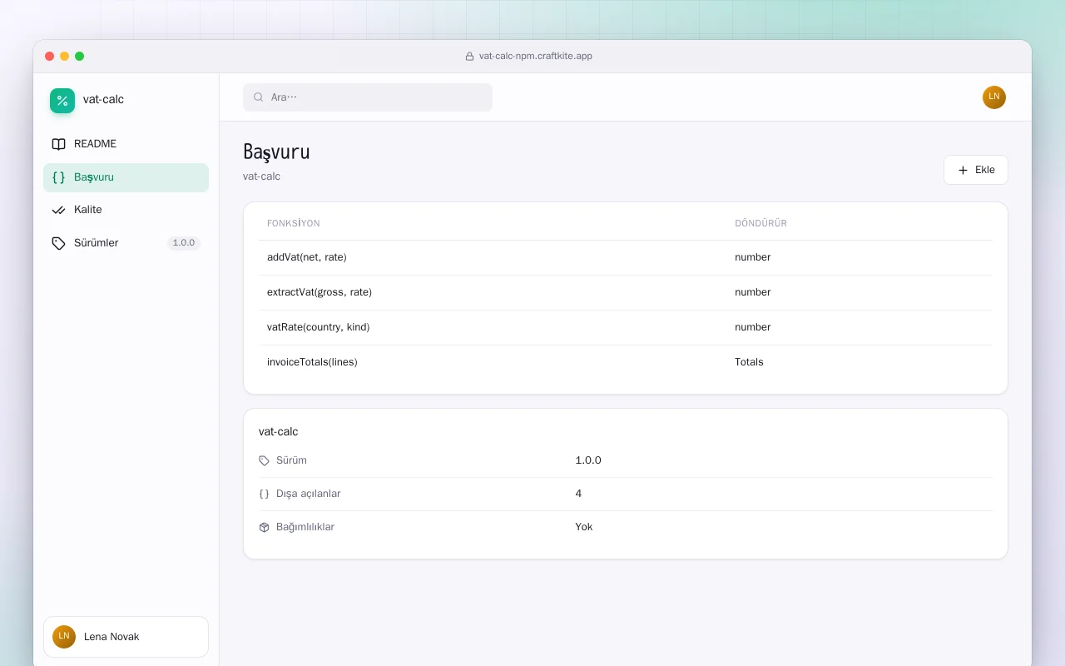The height and width of the screenshot is (666, 1065).
Task: Open the LN avatar in the top bar
Action: pyautogui.click(x=994, y=97)
